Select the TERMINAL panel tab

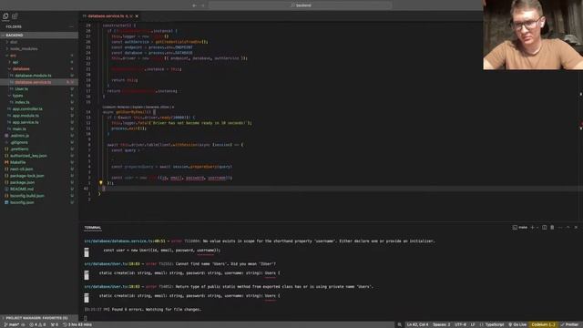point(93,228)
